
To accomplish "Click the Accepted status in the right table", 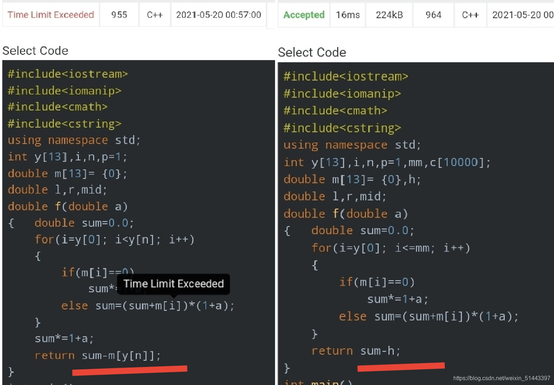I will [304, 15].
